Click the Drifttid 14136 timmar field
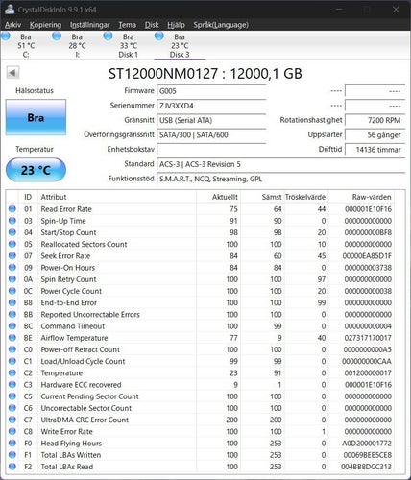 pyautogui.click(x=375, y=150)
